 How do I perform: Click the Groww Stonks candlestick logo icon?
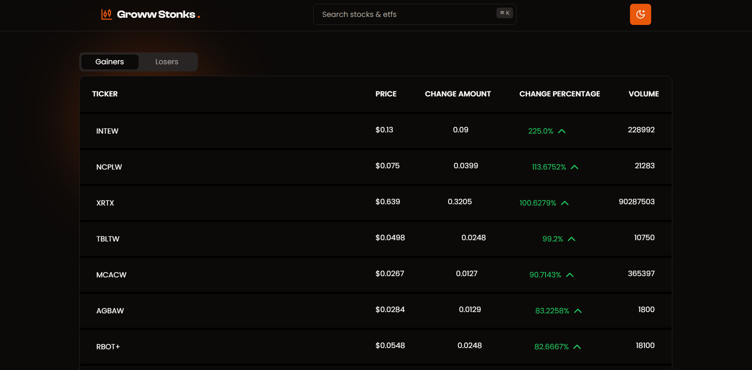(x=106, y=14)
